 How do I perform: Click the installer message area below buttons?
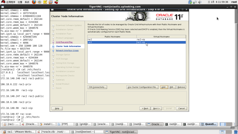tap(136, 98)
